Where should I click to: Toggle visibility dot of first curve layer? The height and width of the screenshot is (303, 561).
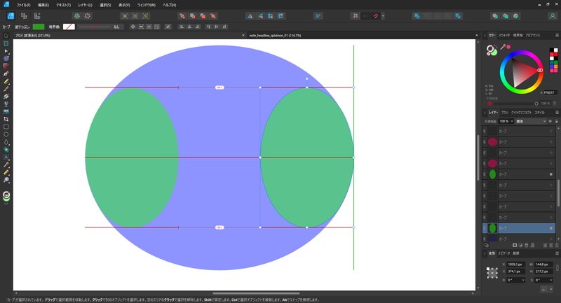click(x=551, y=132)
